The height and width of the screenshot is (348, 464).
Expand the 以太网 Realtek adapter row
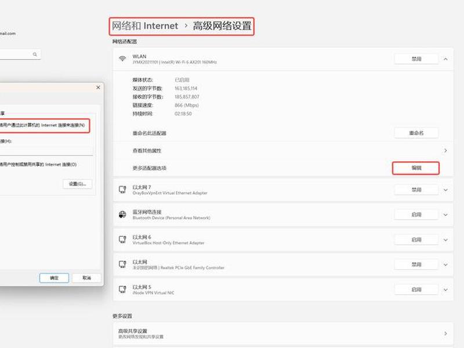pos(445,265)
